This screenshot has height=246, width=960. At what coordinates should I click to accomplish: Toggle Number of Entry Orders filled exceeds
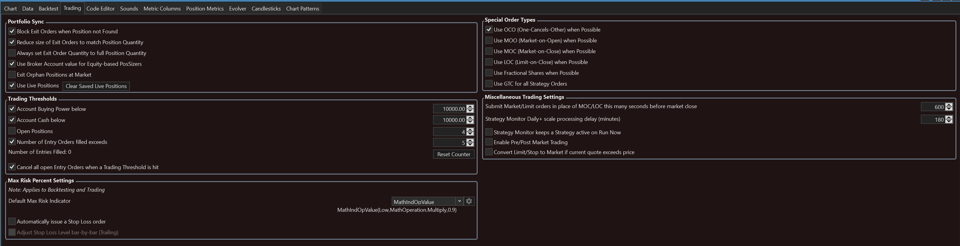point(12,142)
